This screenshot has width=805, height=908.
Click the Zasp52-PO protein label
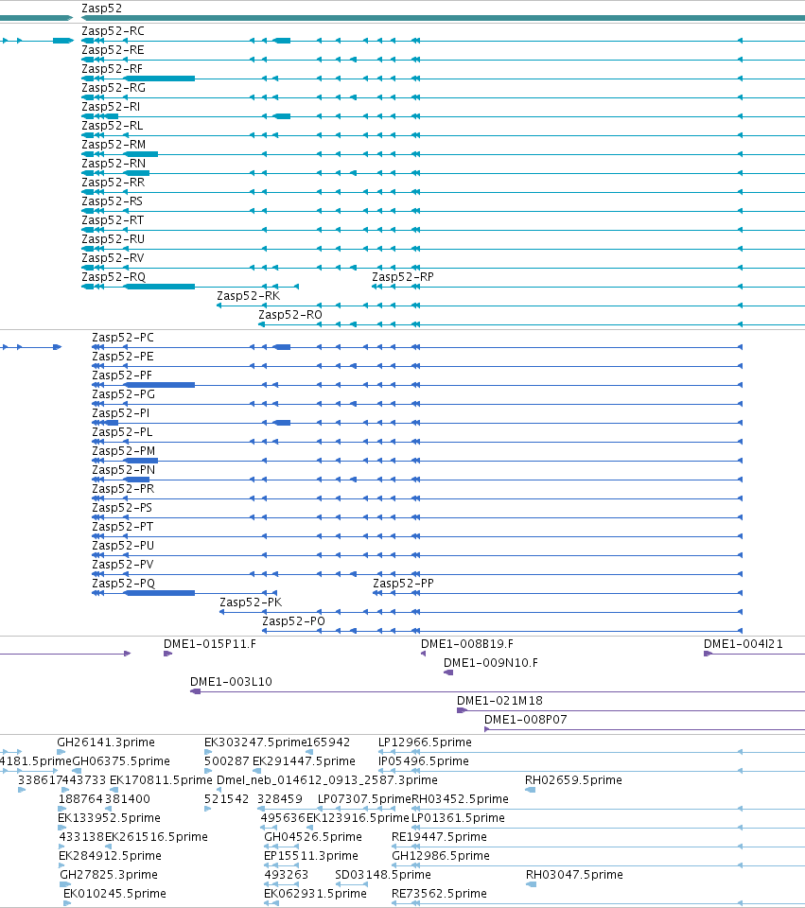click(293, 621)
